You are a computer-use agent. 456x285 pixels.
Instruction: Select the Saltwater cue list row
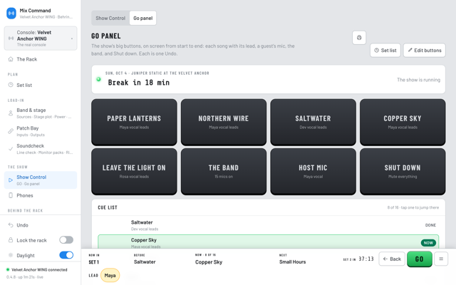(268, 225)
